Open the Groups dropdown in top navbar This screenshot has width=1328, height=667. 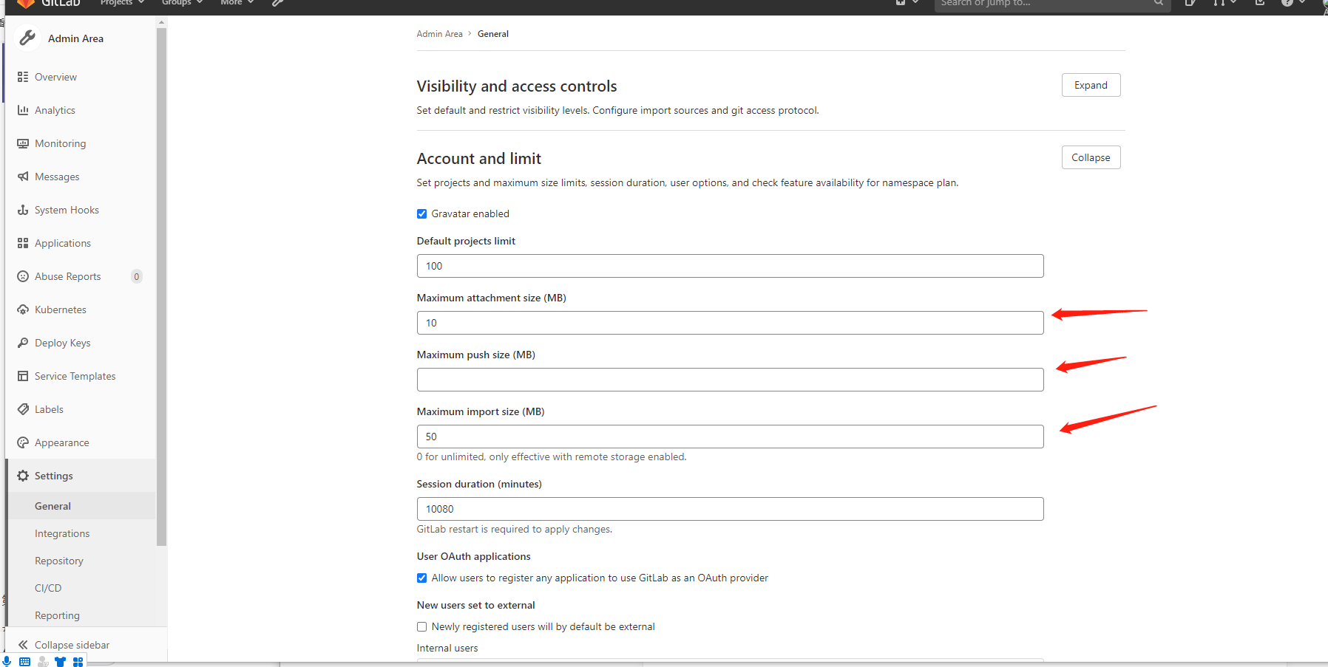coord(182,3)
